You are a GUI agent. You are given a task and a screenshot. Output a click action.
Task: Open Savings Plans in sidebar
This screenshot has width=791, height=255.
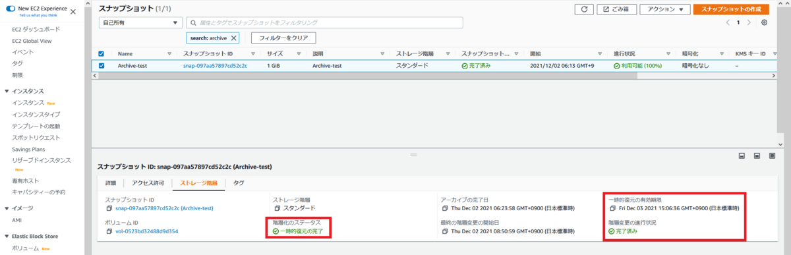(x=29, y=149)
